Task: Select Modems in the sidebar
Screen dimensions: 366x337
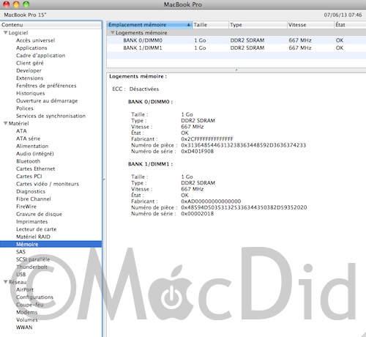Action: pos(26,312)
